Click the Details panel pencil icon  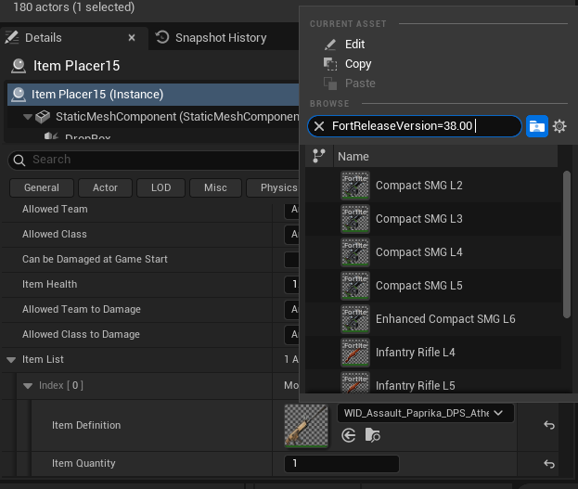[x=11, y=38]
